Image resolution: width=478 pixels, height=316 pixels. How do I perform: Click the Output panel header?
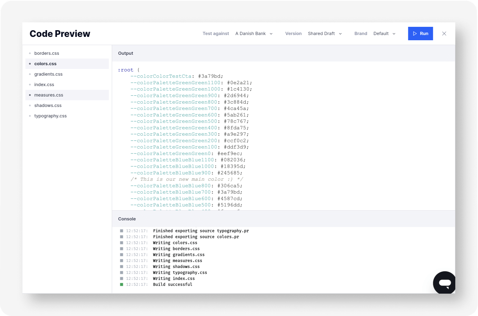283,53
